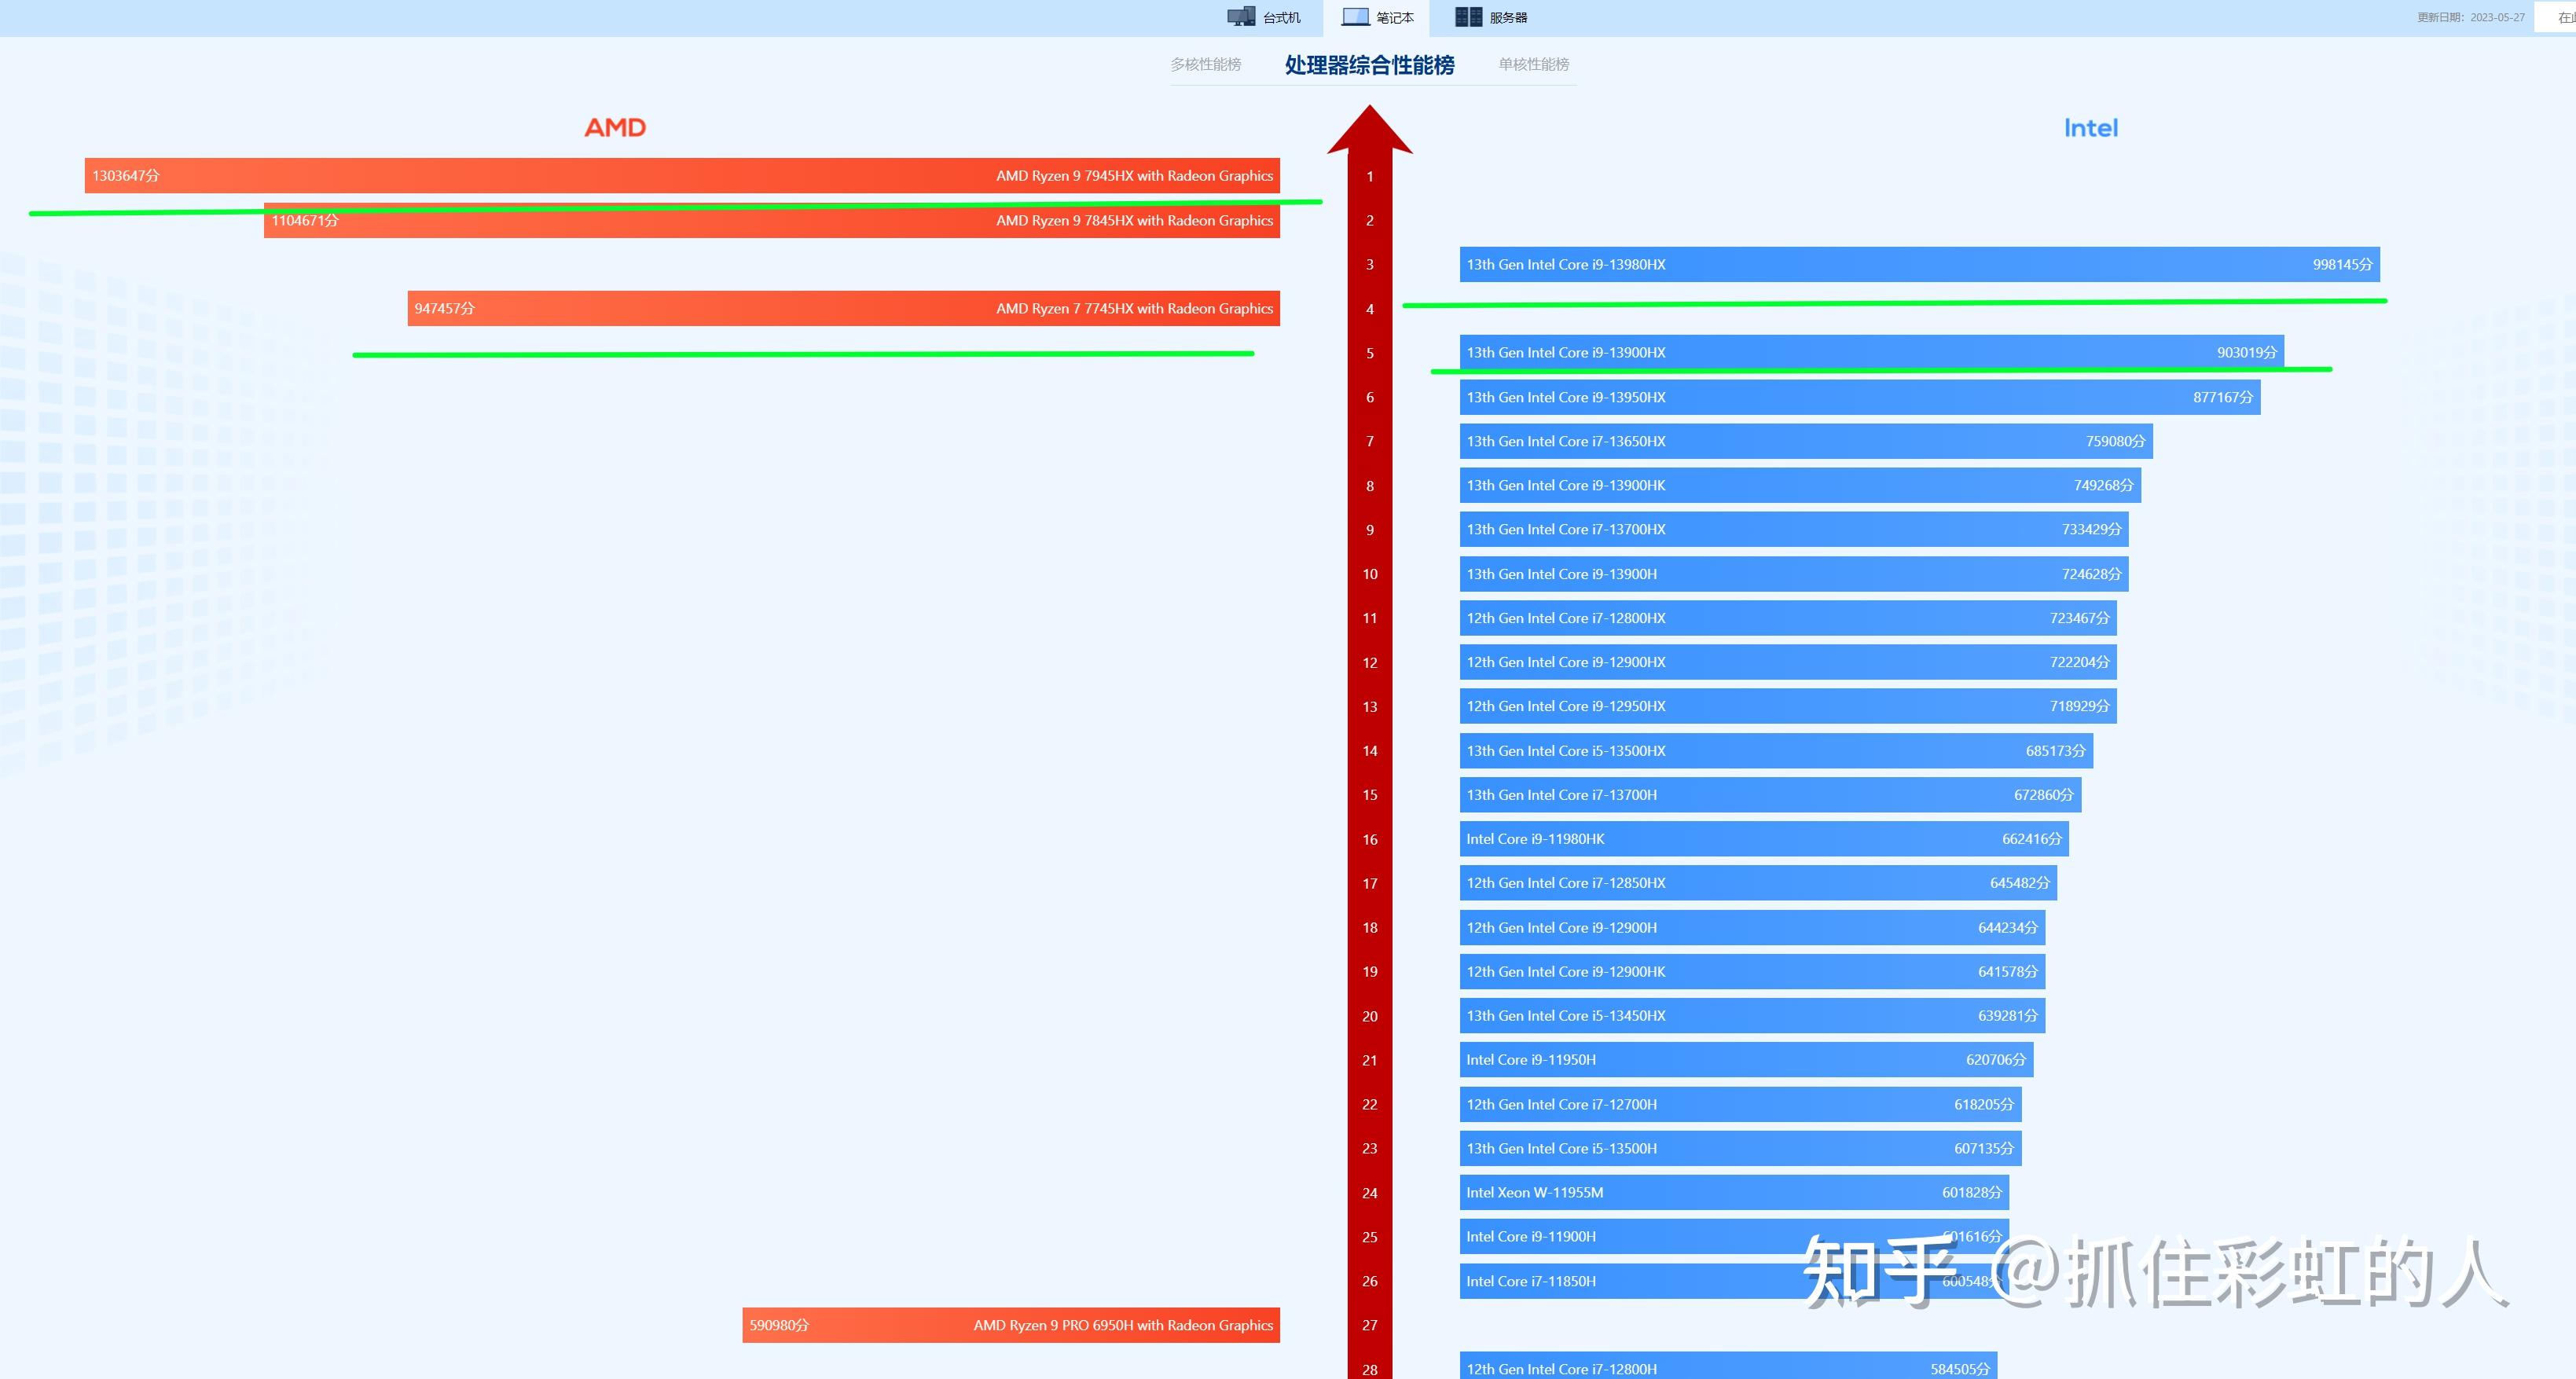Click the 759080分 score text

click(x=2115, y=441)
